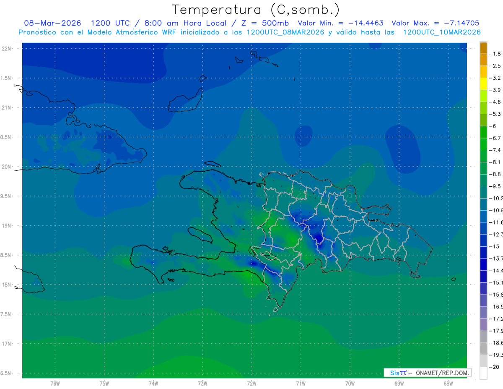Click the 'Temperatura (C,somb.)' chart title
Screen dimensions: 503x389
coord(256,10)
